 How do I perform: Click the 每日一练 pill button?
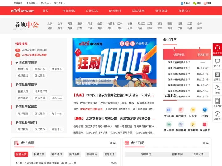click(x=57, y=113)
